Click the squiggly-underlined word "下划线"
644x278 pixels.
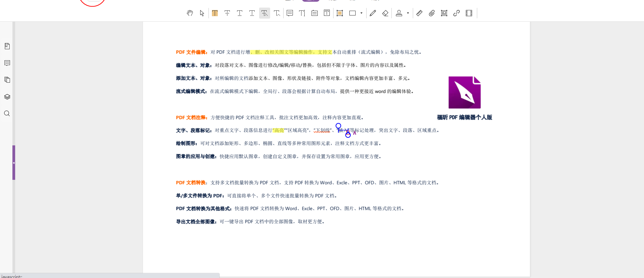tap(323, 130)
